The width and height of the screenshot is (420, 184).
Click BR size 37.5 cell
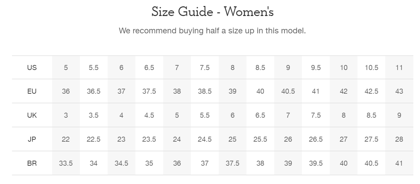[232, 163]
